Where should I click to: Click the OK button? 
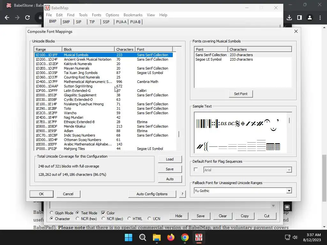(x=41, y=194)
